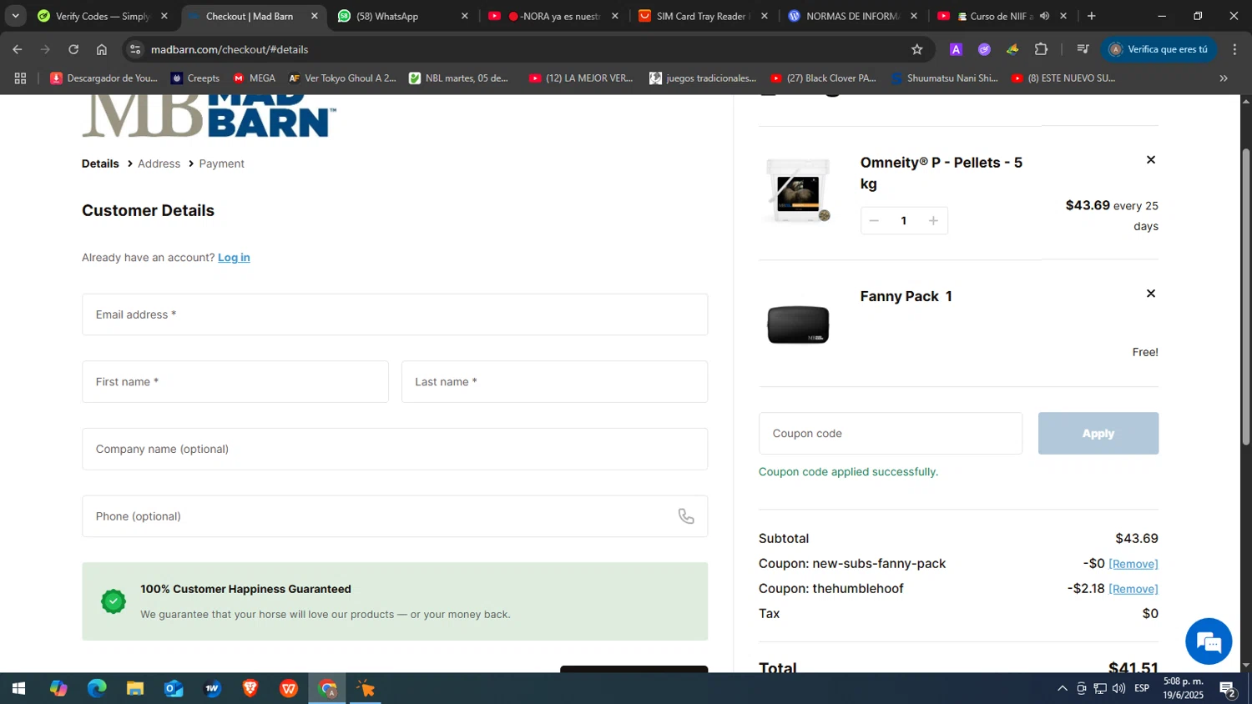Go back to the previous page
The width and height of the screenshot is (1252, 704).
click(18, 49)
